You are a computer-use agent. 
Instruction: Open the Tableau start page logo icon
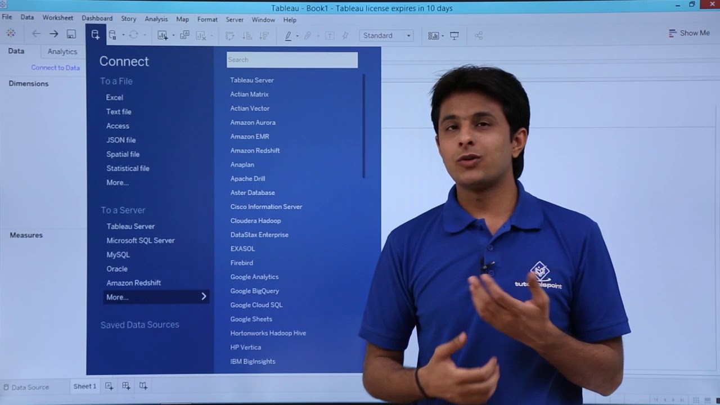(x=11, y=34)
